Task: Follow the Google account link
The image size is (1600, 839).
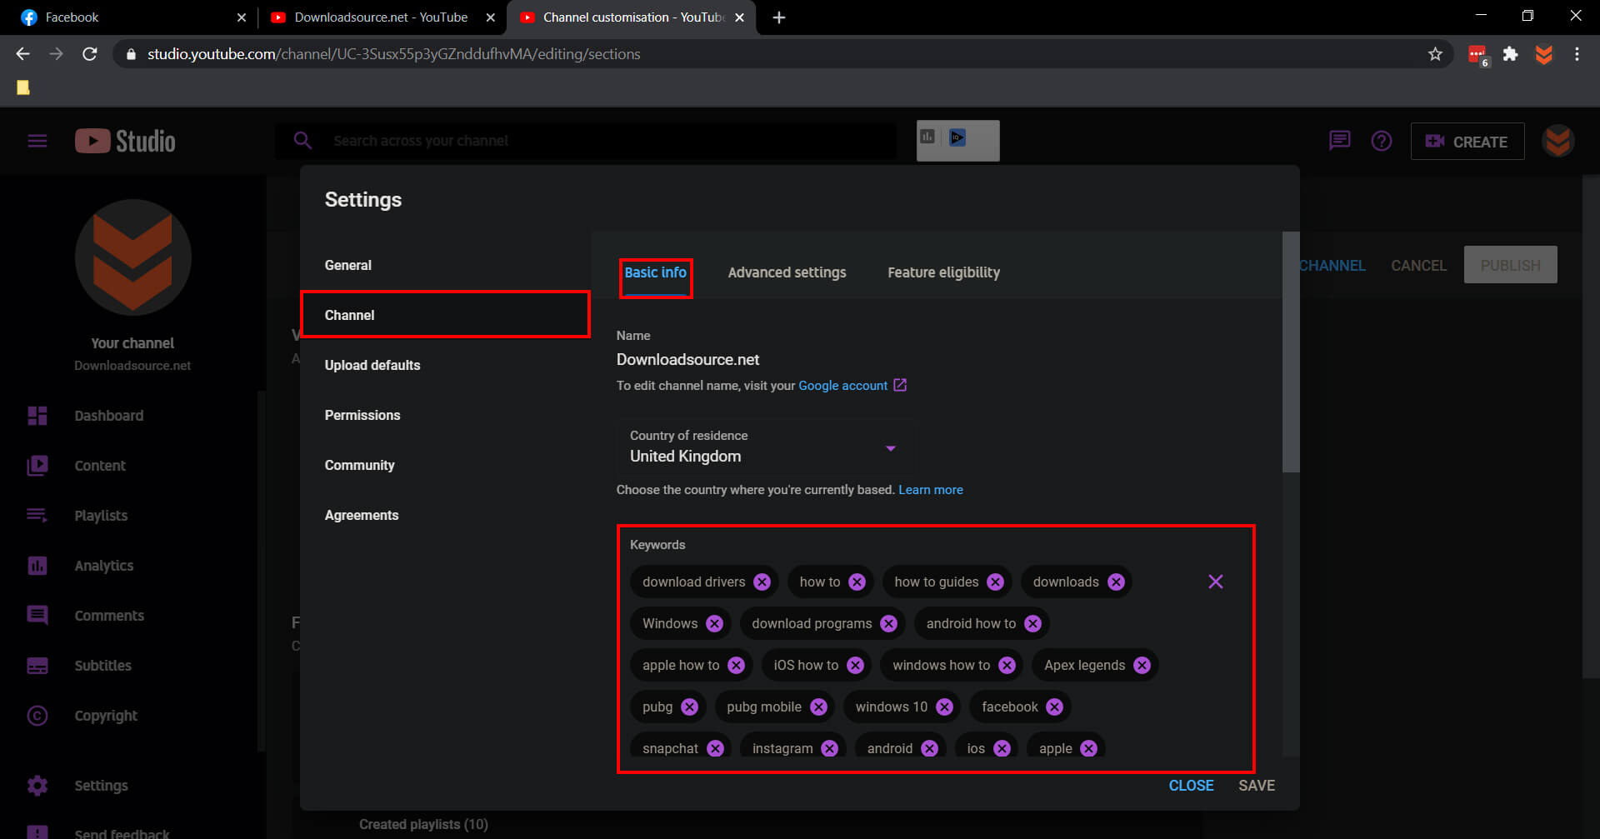Action: pos(842,386)
